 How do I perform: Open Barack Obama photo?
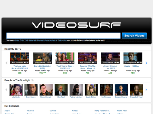[x=121, y=90]
